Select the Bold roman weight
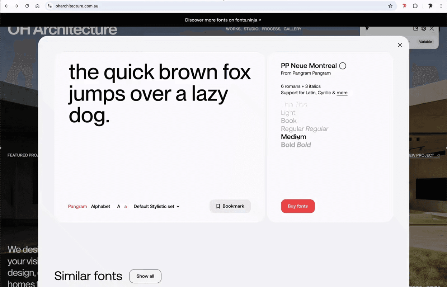The image size is (447, 287). tap(288, 145)
